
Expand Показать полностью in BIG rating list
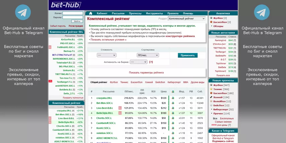[x=73, y=98]
